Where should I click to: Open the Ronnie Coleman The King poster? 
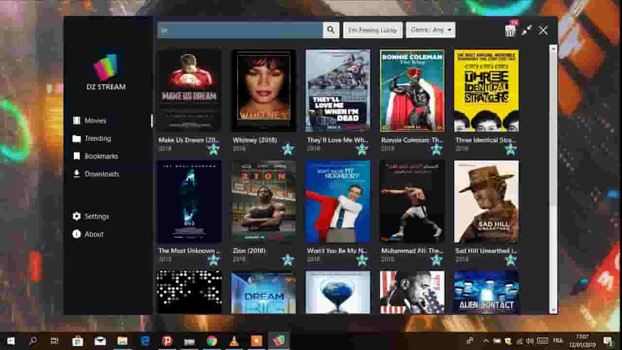tap(412, 90)
